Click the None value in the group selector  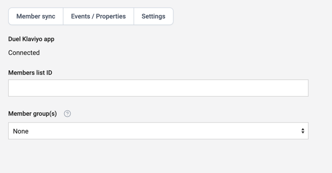coord(21,131)
